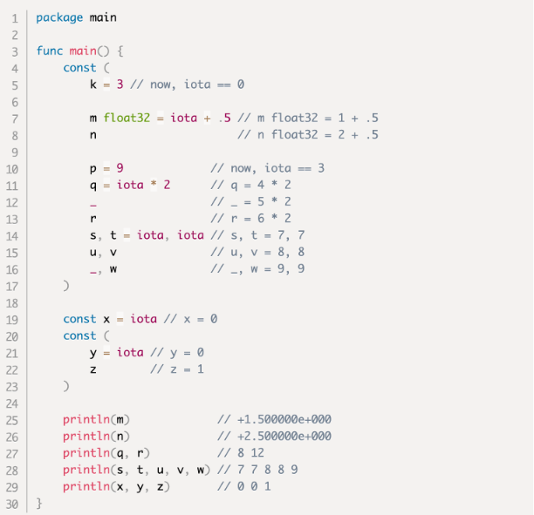Click the green "float32" type after m
Viewport: 534px width, 515px height.
127,118
